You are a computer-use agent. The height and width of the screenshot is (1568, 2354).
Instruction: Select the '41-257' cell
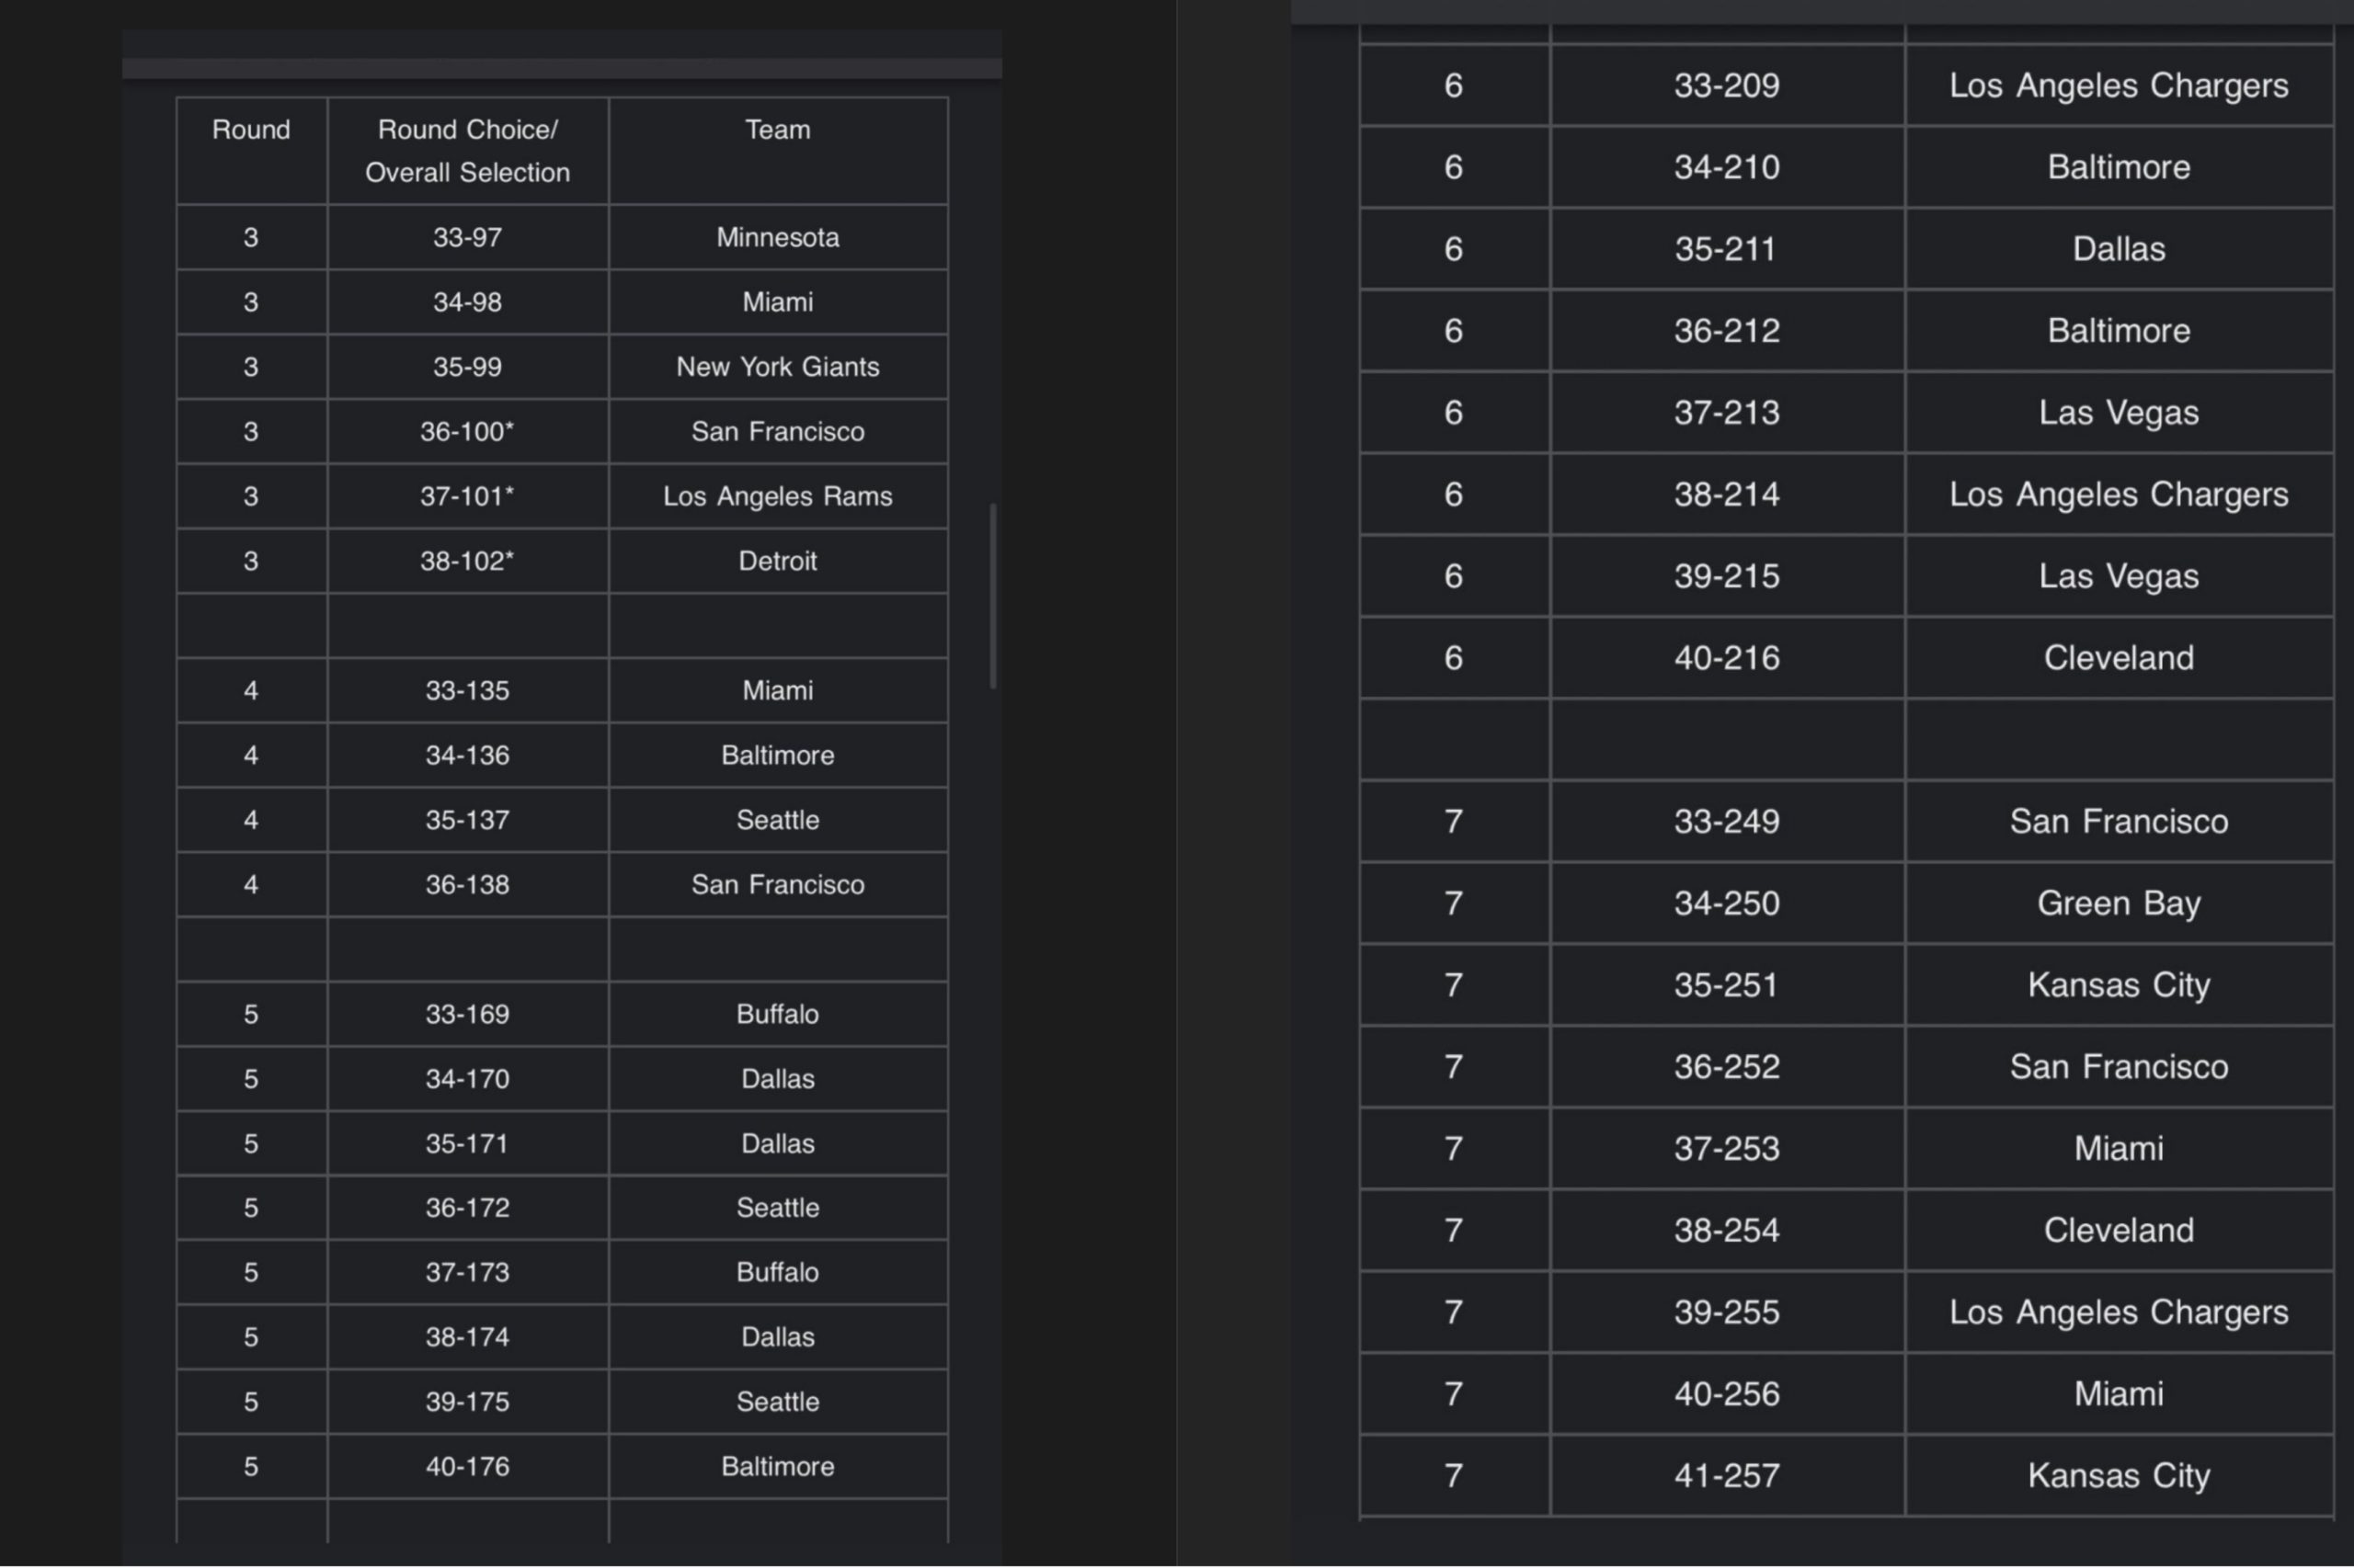(x=1727, y=1476)
